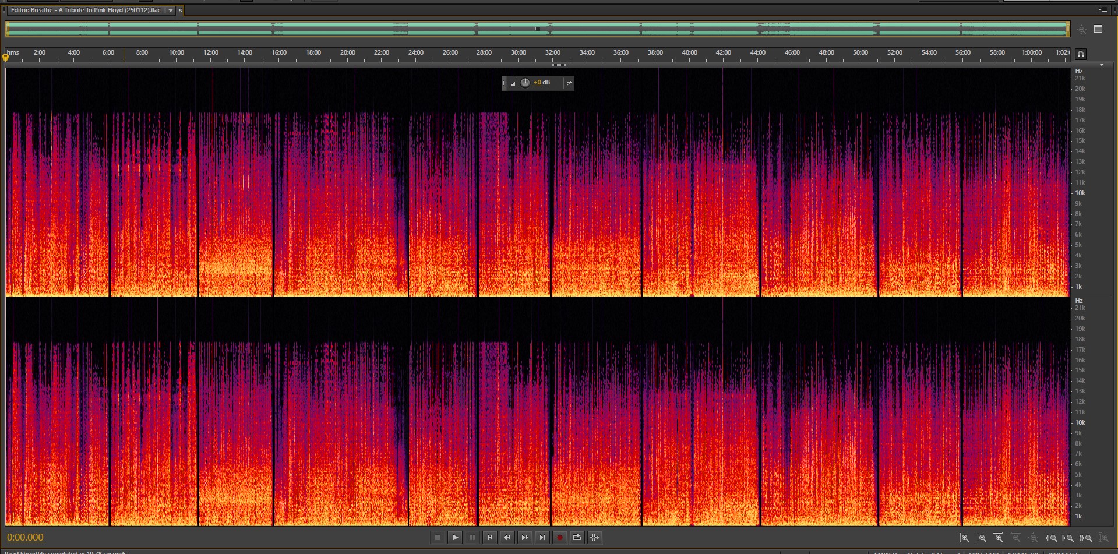This screenshot has height=554, width=1118.
Task: Select the Breathe Pink Floyd editor tab
Action: (86, 10)
